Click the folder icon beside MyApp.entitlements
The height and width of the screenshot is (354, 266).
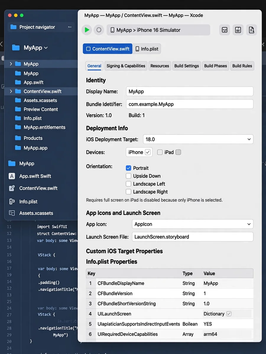tap(18, 127)
